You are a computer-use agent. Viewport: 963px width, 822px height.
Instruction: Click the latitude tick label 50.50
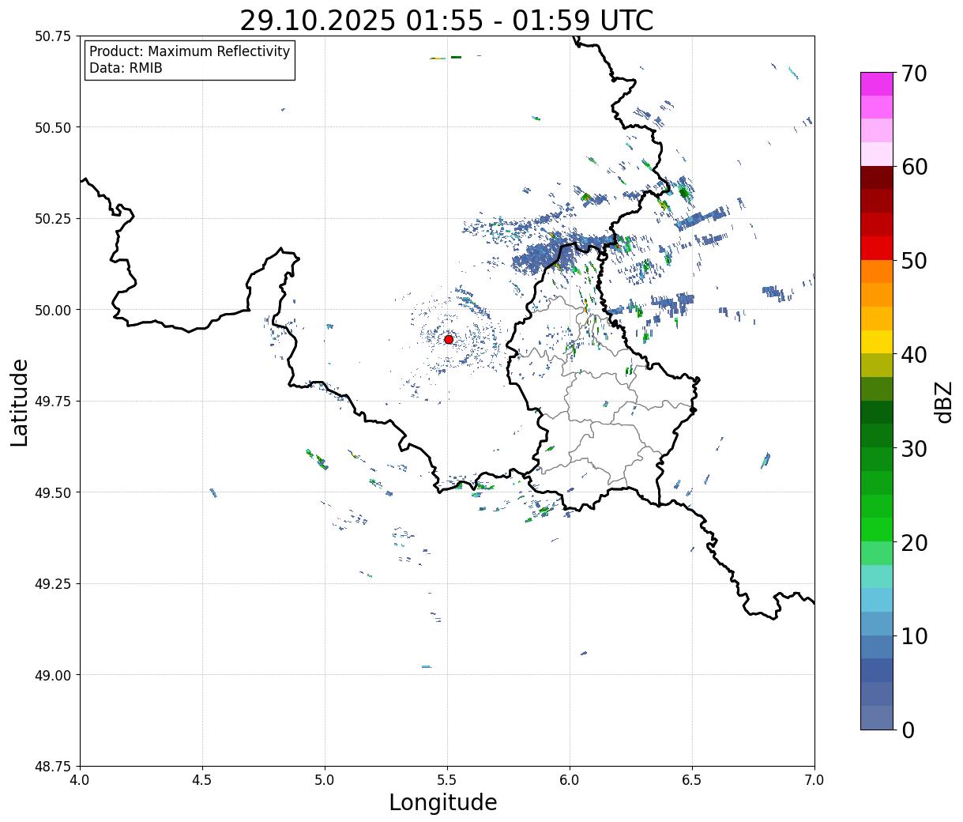52,127
